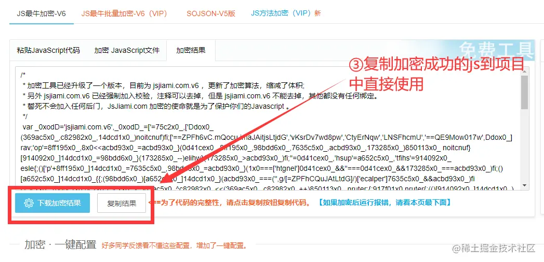Click the 好多同学反馈看不懂这些配置 note

[175, 246]
